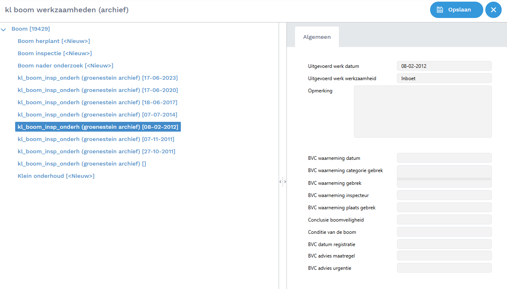Click the Conclusie boomveiligheid field
The image size is (507, 289).
pyautogui.click(x=444, y=220)
